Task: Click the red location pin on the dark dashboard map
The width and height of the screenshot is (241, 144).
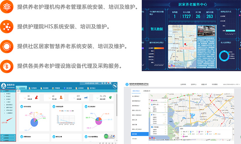Action: click(186, 45)
